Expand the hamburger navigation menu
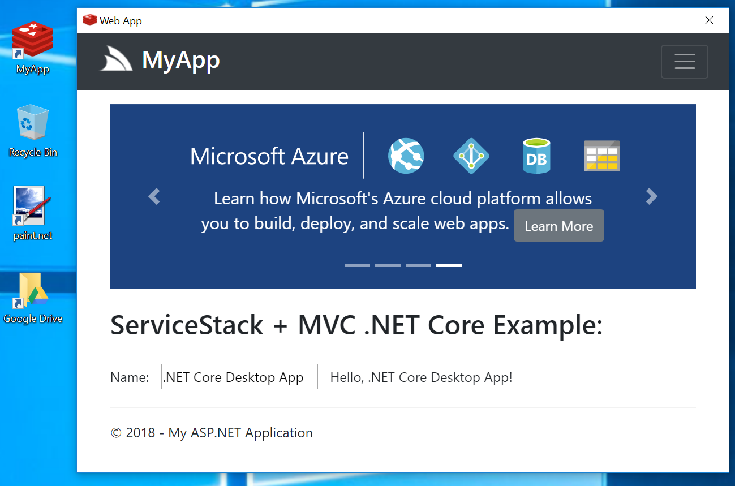The width and height of the screenshot is (735, 486). tap(685, 61)
